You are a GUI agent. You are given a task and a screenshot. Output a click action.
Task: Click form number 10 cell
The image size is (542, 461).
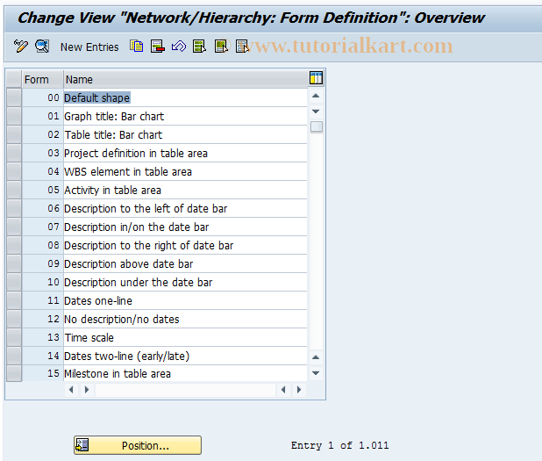click(42, 282)
